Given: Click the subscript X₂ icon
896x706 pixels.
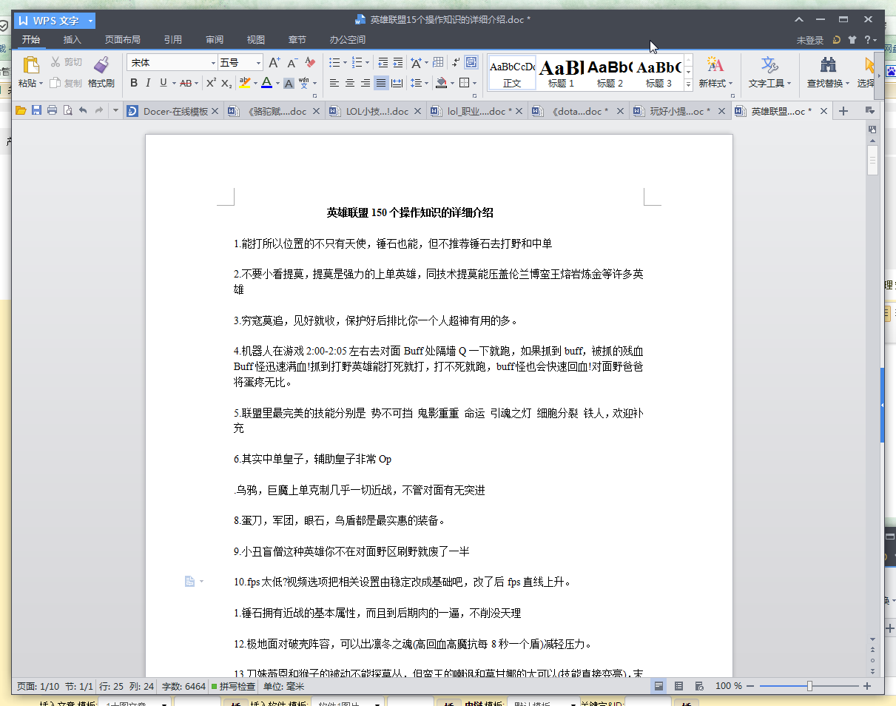Looking at the screenshot, I should [226, 83].
